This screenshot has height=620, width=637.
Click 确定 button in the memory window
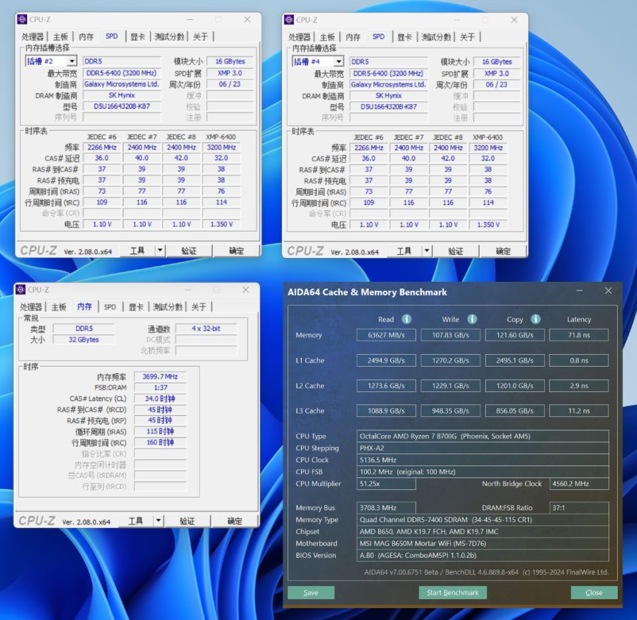234,521
